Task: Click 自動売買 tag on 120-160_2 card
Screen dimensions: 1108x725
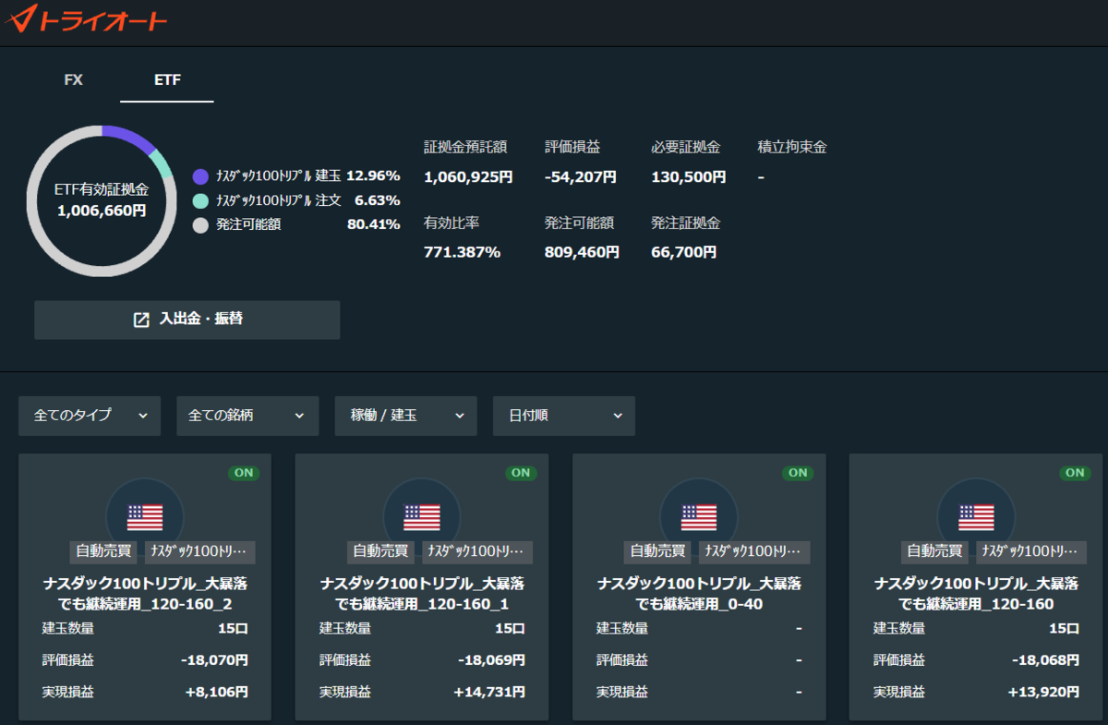Action: [104, 551]
